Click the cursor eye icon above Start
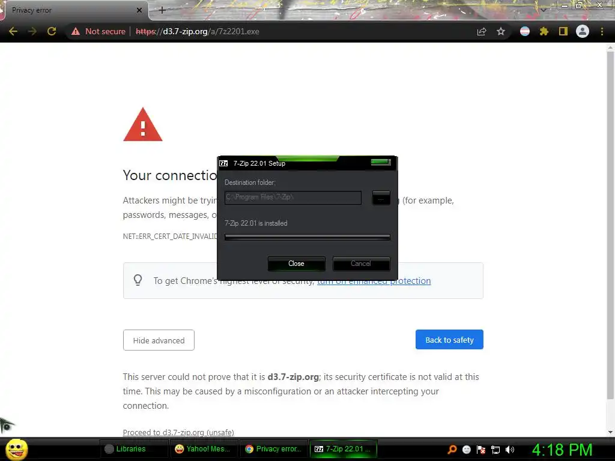615x461 pixels. 7,425
